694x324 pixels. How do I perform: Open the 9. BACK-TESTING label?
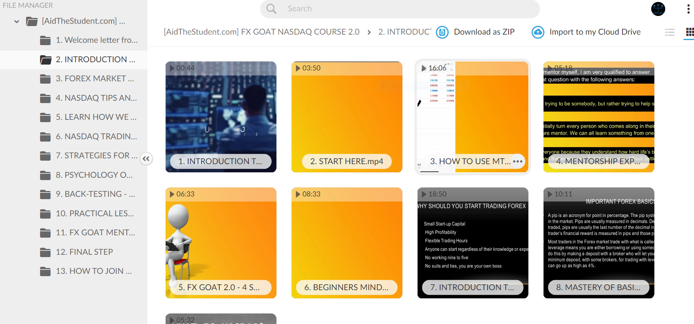tap(95, 194)
